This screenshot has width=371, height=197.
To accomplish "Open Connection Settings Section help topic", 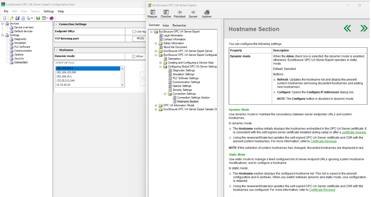I will tap(193, 98).
